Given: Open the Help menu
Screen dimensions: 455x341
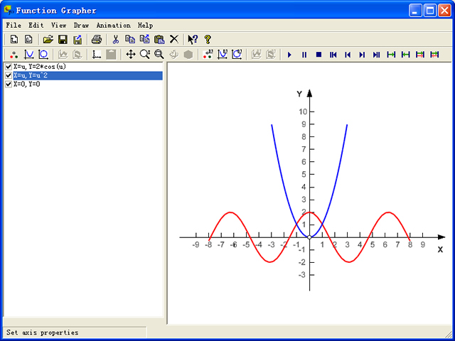Looking at the screenshot, I should pyautogui.click(x=145, y=26).
